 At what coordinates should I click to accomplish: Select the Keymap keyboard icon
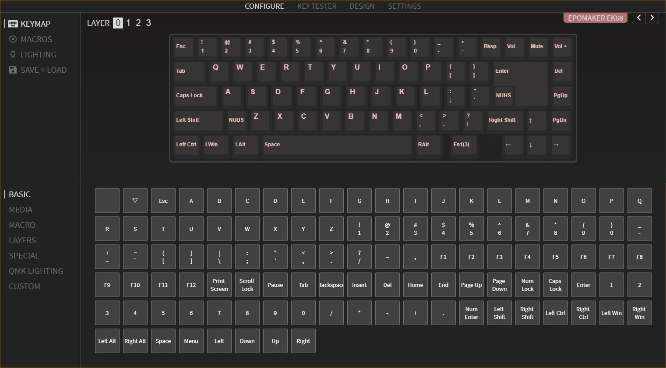point(13,24)
